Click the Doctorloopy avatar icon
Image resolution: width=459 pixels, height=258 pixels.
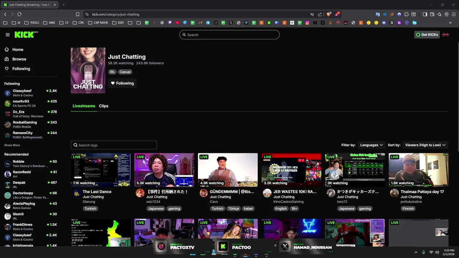pos(8,195)
